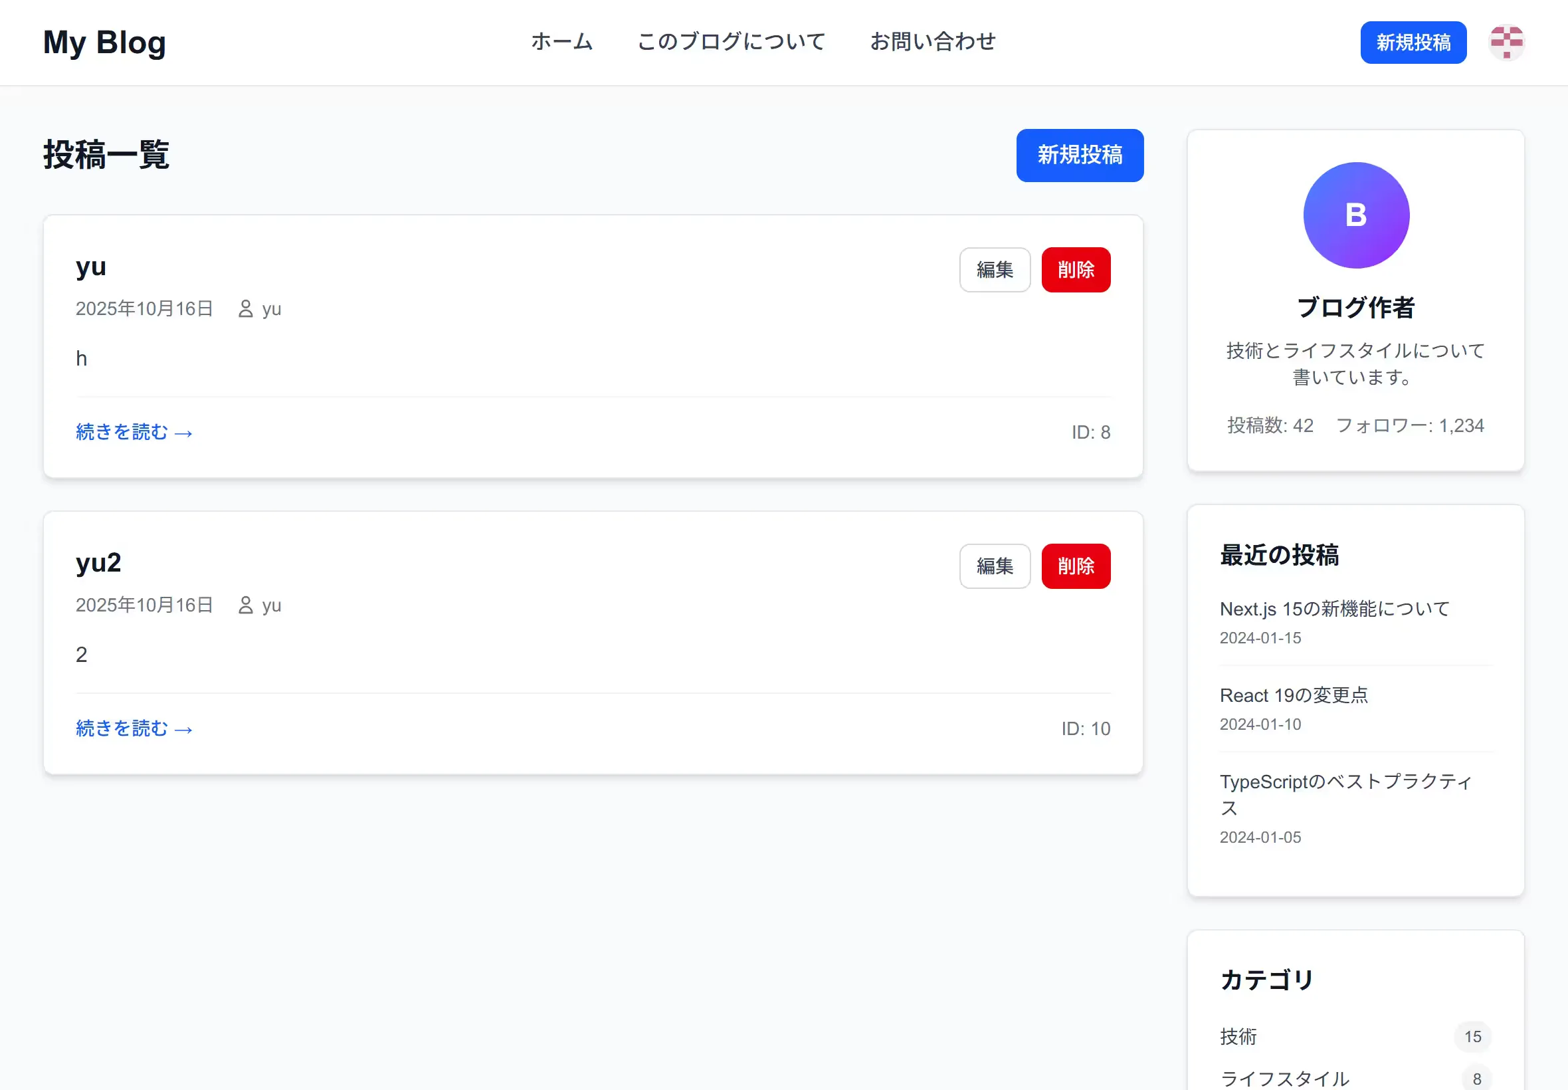Viewport: 1568px width, 1090px height.
Task: Click 削除 on post yu2
Action: [x=1075, y=566]
